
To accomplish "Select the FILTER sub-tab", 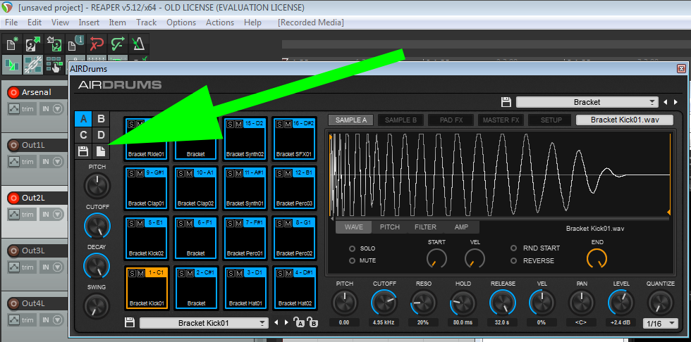I will (x=425, y=227).
